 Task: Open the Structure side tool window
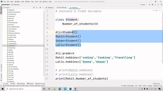1,67
